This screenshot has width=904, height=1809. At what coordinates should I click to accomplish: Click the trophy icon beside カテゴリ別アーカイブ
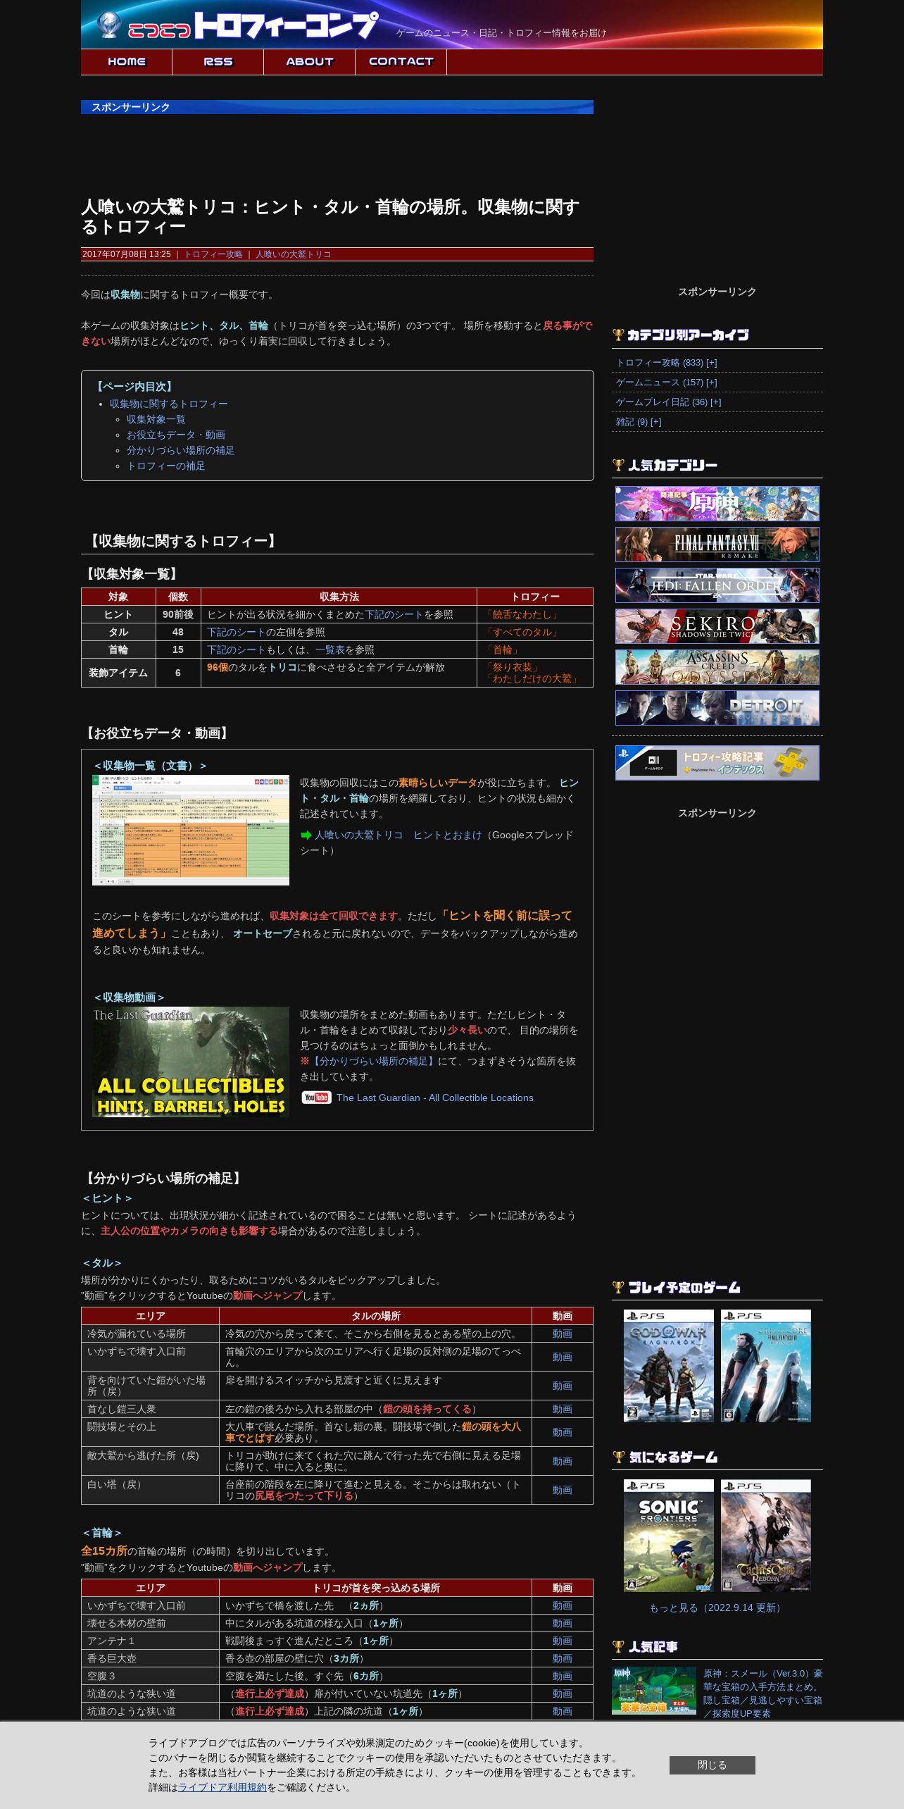click(618, 335)
